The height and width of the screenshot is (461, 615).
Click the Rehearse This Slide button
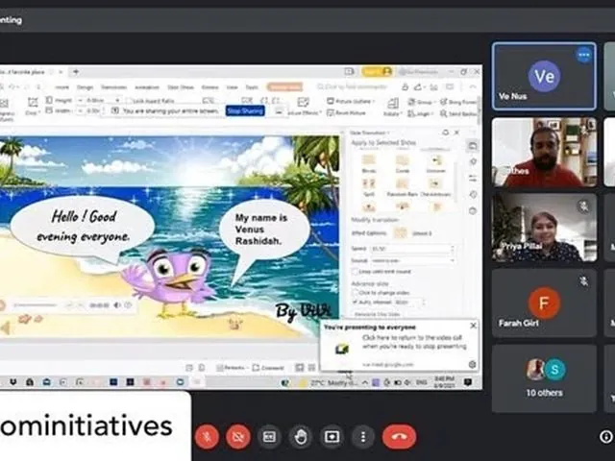click(x=377, y=314)
